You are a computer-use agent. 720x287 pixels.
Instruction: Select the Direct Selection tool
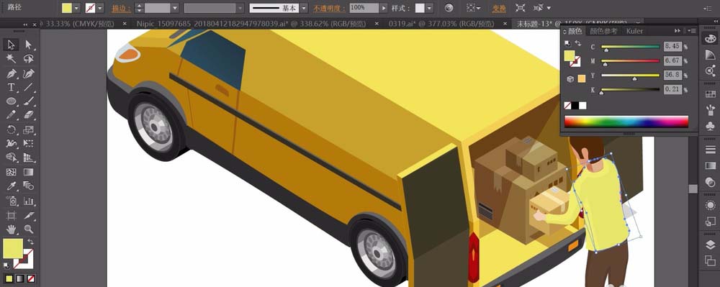29,45
